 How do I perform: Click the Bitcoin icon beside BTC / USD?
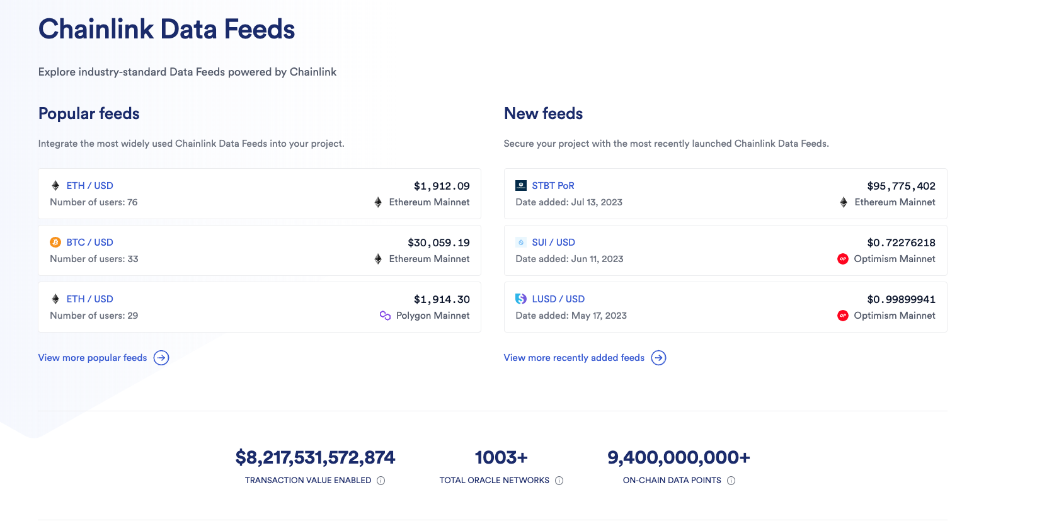pyautogui.click(x=55, y=243)
